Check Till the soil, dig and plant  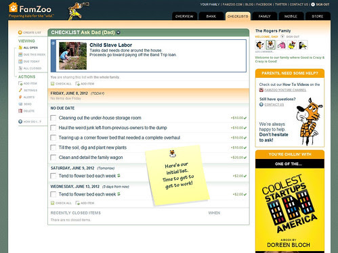[54, 147]
